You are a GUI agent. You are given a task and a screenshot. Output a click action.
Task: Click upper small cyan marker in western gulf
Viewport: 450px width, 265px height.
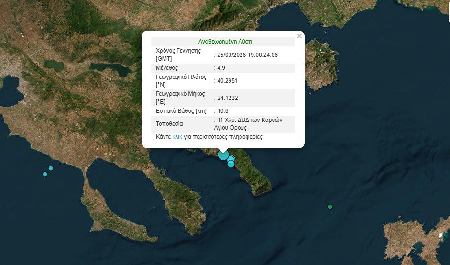point(51,168)
